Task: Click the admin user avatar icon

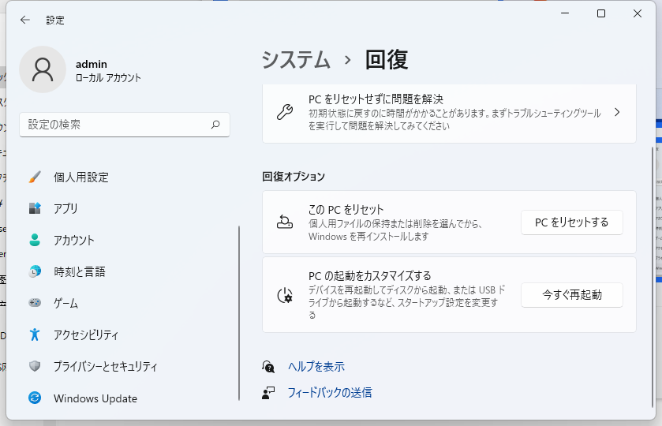Action: pos(43,69)
